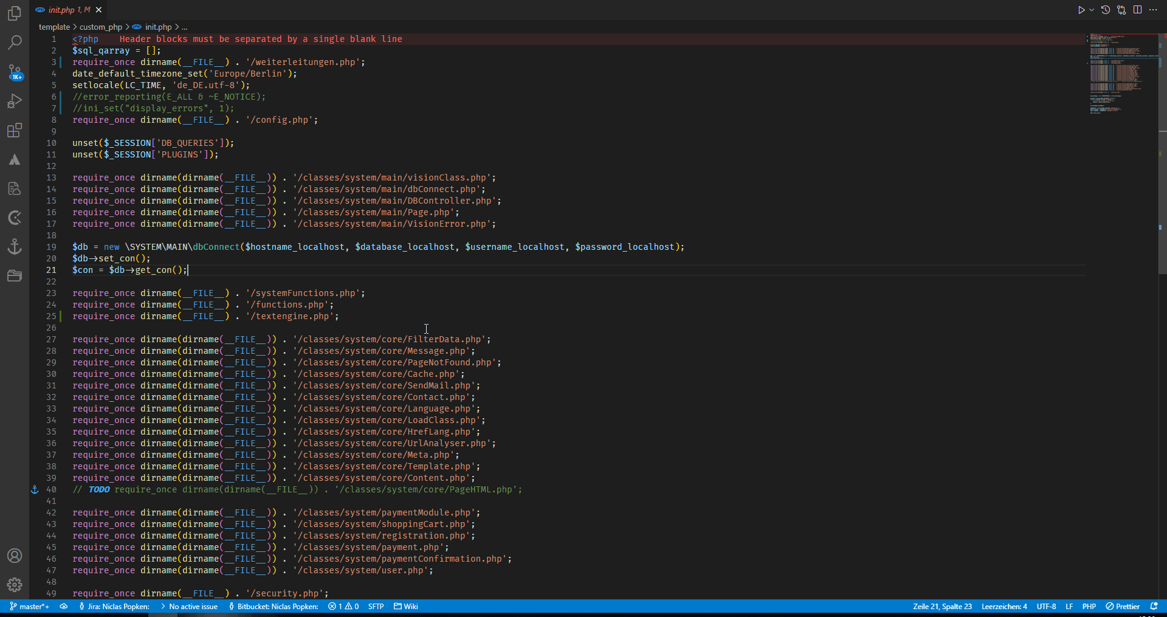Open the Wiki link in status bar
The width and height of the screenshot is (1167, 617).
click(406, 606)
